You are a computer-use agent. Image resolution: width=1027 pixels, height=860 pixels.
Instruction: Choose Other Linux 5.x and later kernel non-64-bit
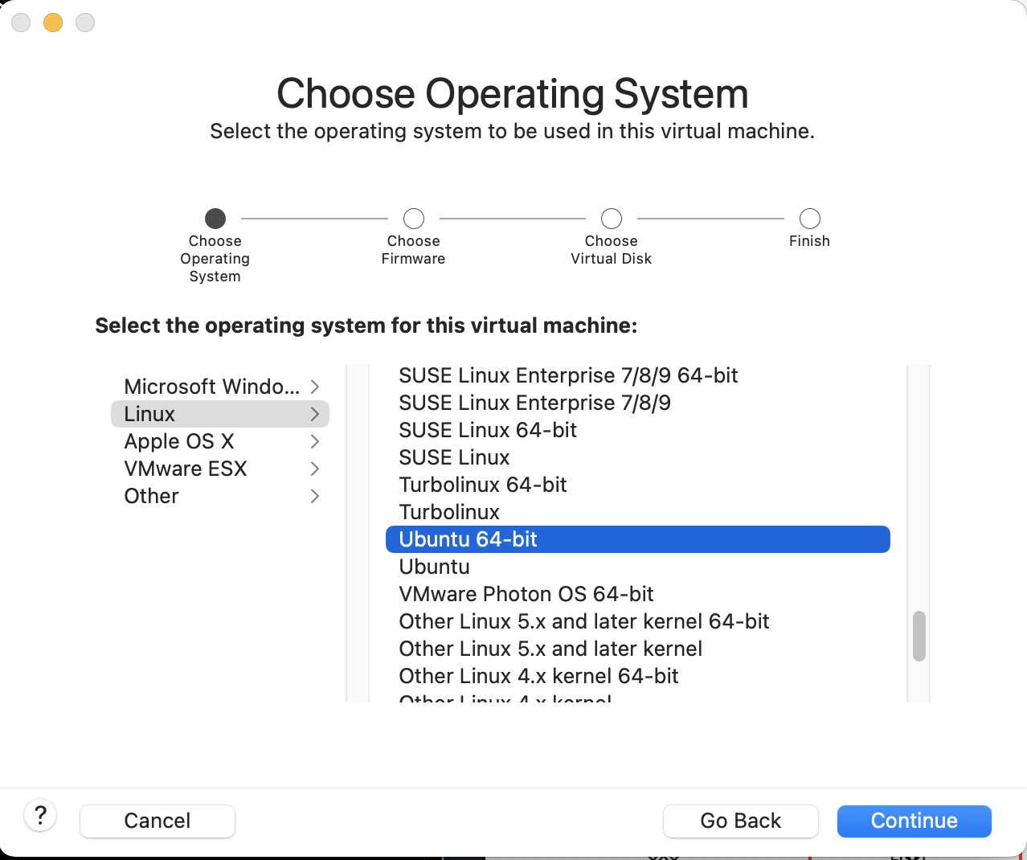click(638, 649)
